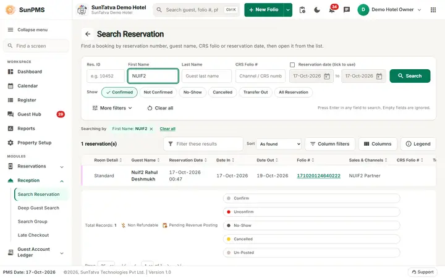Open the Columns button

pos(378,144)
